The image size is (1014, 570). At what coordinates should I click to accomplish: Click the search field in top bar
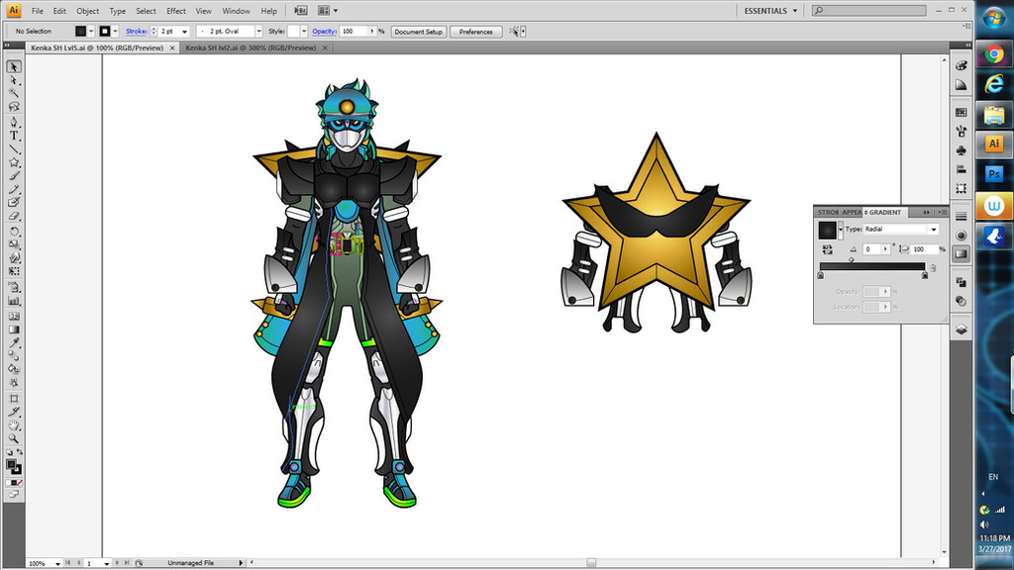(x=869, y=10)
